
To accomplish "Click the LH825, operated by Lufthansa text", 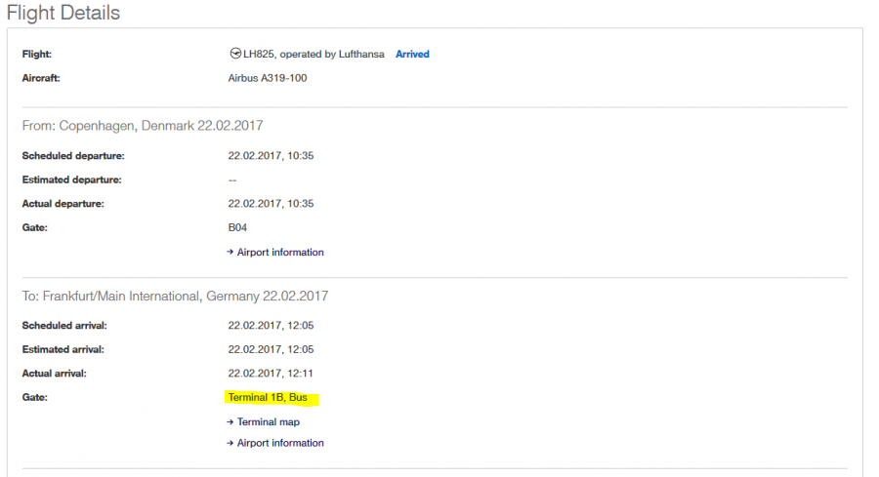I will click(x=313, y=55).
